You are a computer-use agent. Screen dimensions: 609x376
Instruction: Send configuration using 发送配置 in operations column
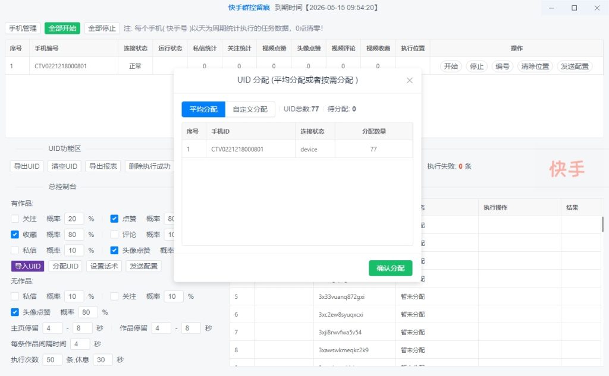tap(574, 66)
